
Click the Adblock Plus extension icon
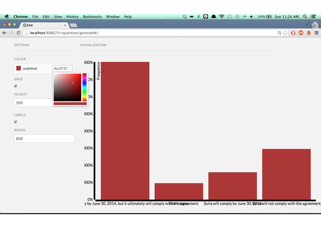pos(301,33)
